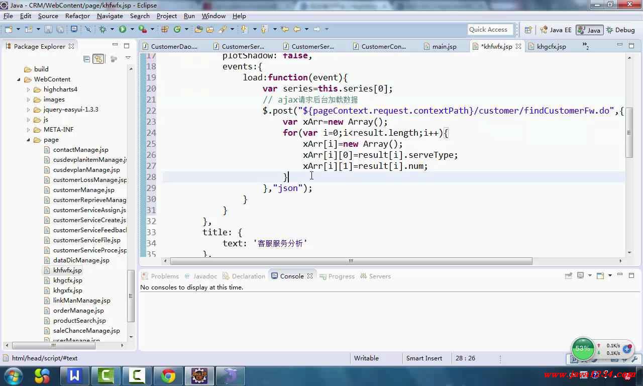Open the Debug configurations dropdown arrow

pos(112,30)
